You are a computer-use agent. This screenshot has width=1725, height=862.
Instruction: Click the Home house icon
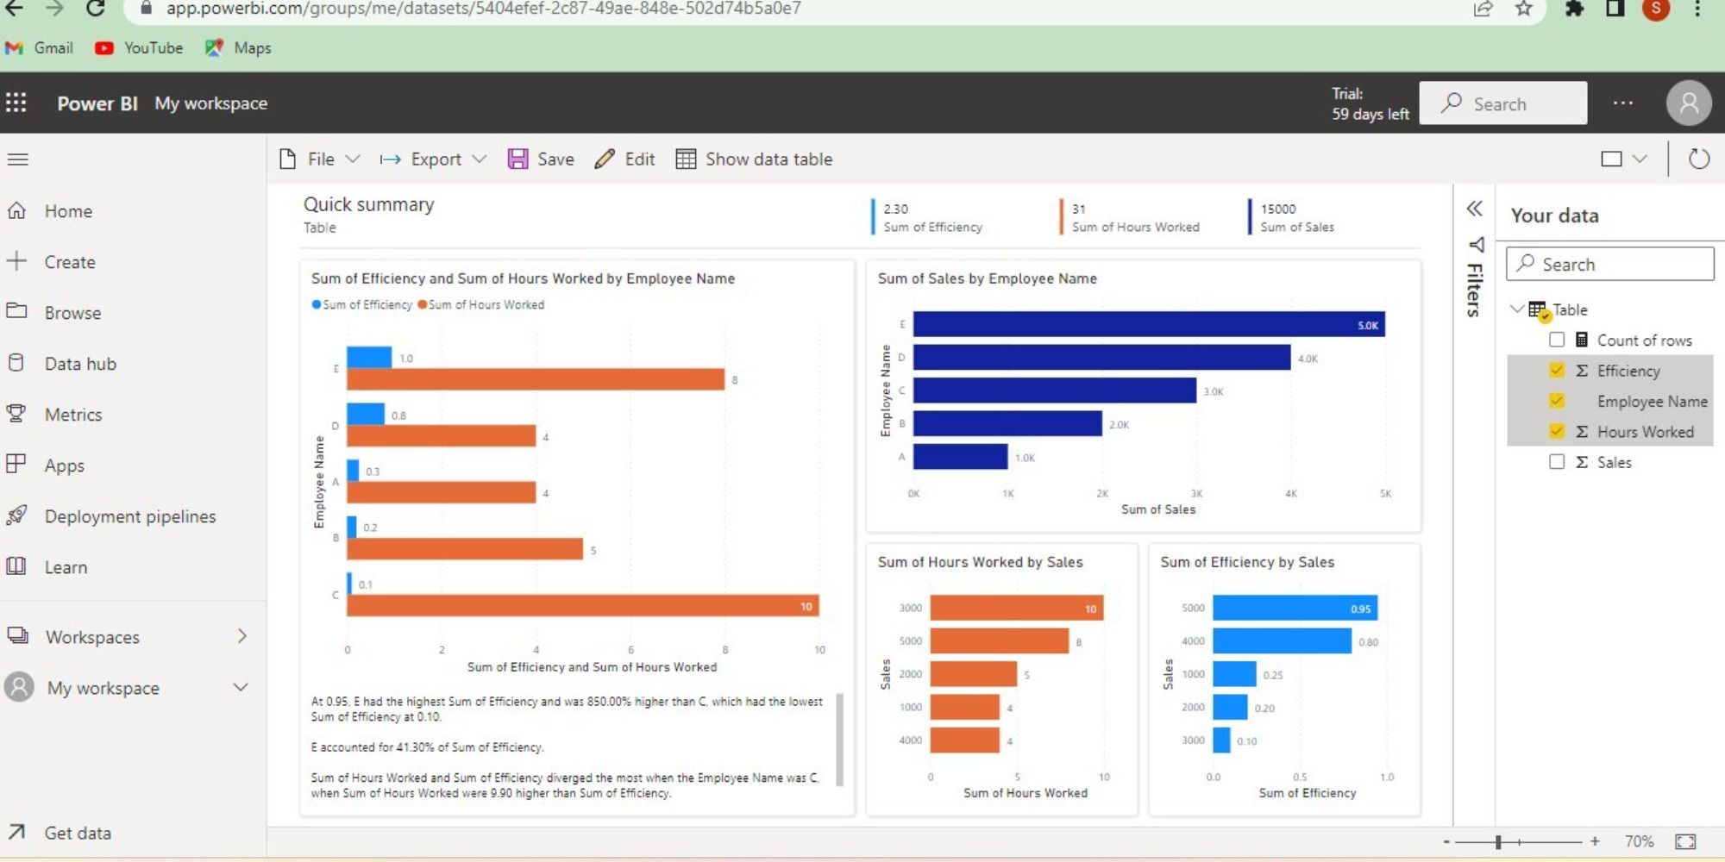16,210
